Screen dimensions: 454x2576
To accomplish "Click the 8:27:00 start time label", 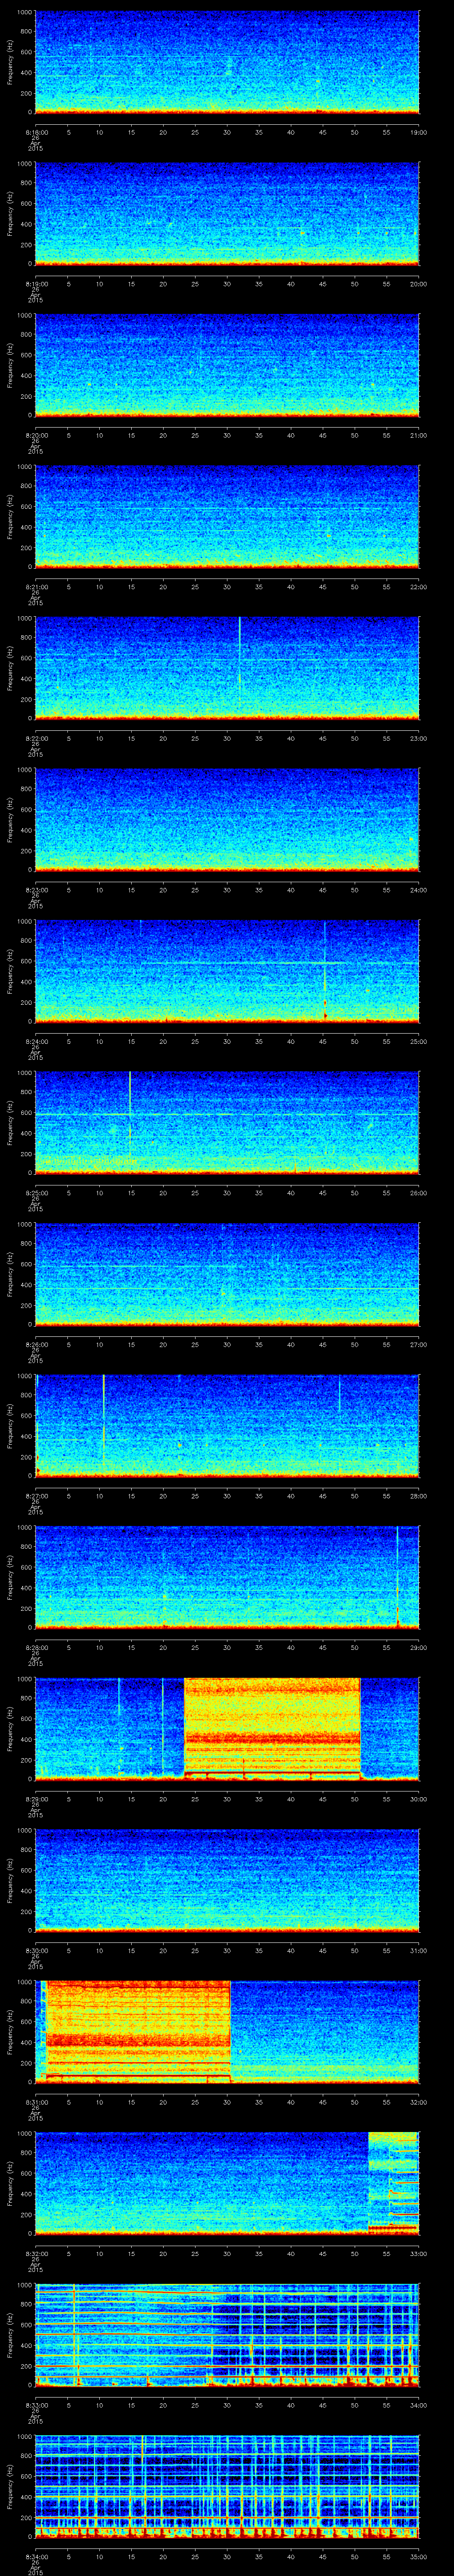I will click(x=36, y=1496).
